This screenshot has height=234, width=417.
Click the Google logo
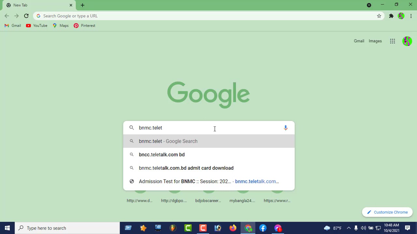click(x=208, y=95)
